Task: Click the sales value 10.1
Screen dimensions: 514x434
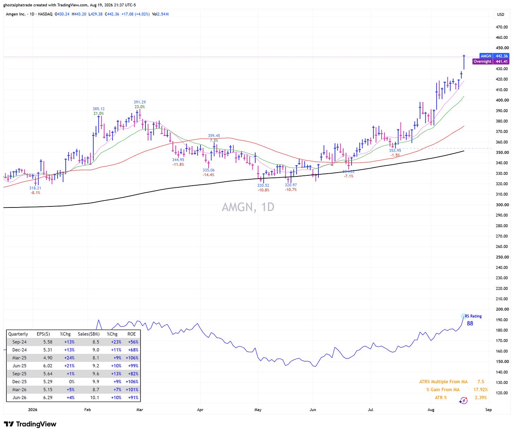Action: click(95, 398)
